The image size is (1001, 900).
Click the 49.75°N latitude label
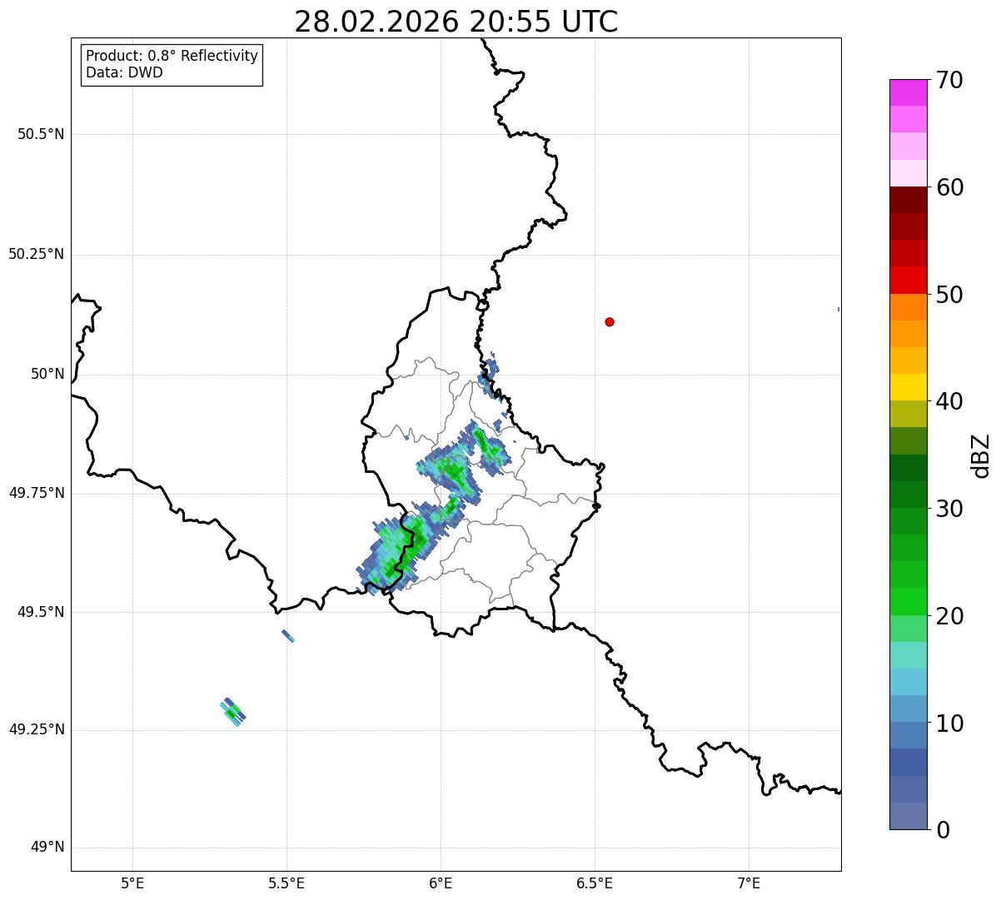(x=37, y=493)
